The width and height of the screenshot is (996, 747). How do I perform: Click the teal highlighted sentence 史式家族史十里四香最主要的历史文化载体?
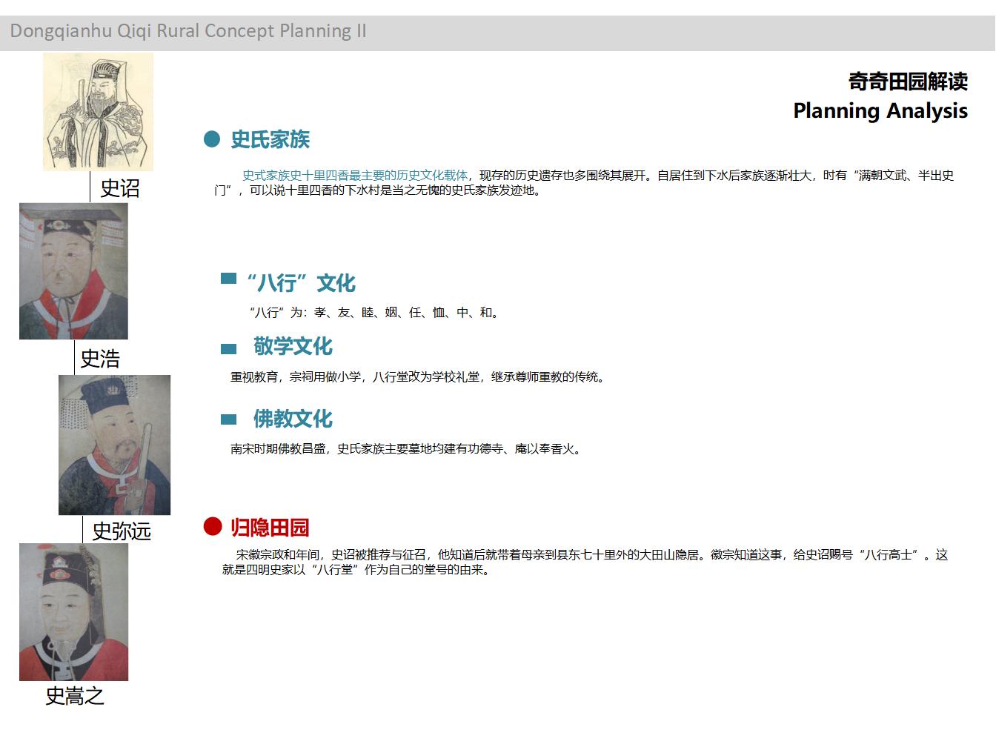click(355, 176)
